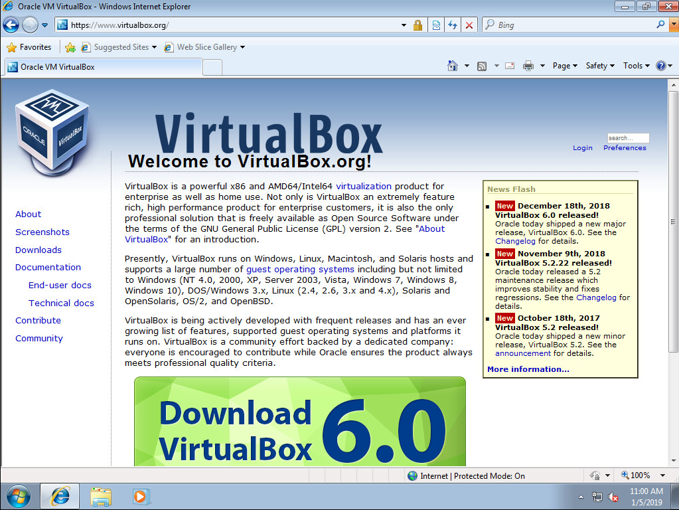The width and height of the screenshot is (679, 510).
Task: Click the Preferences link
Action: pos(625,148)
